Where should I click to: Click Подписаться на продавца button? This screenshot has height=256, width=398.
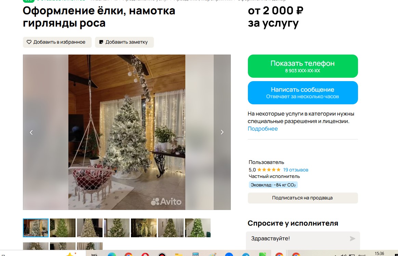tap(303, 198)
